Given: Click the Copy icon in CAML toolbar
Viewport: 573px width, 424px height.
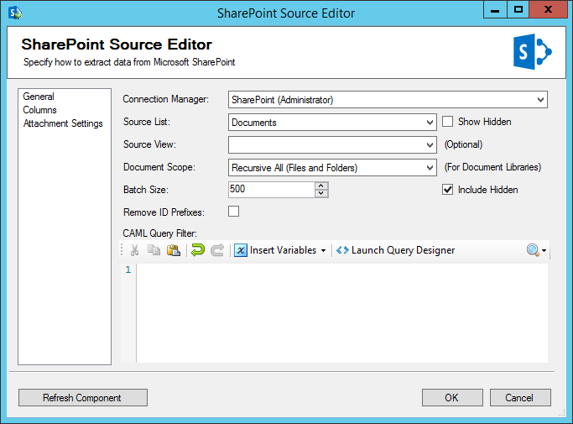Looking at the screenshot, I should tap(154, 250).
